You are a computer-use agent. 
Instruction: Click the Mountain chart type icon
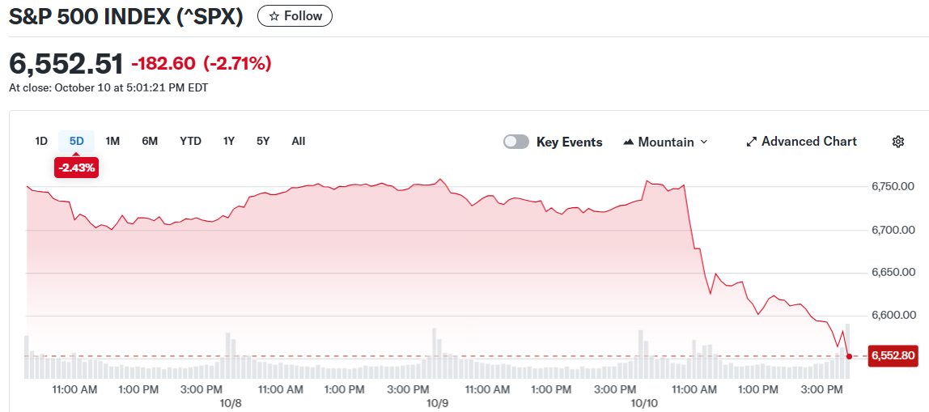629,142
